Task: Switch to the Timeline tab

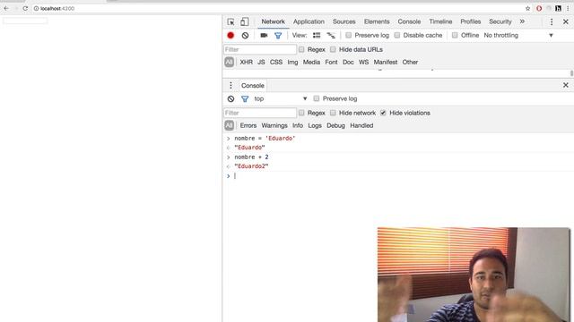Action: tap(440, 21)
